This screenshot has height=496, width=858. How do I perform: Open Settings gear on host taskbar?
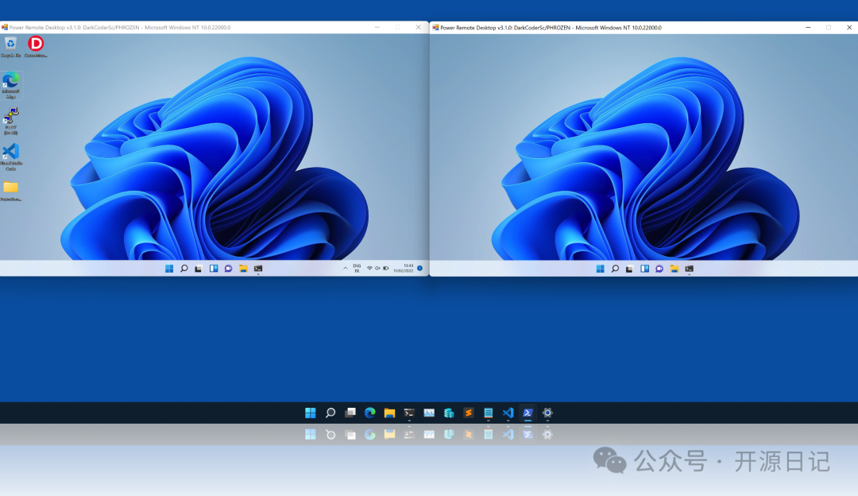547,413
